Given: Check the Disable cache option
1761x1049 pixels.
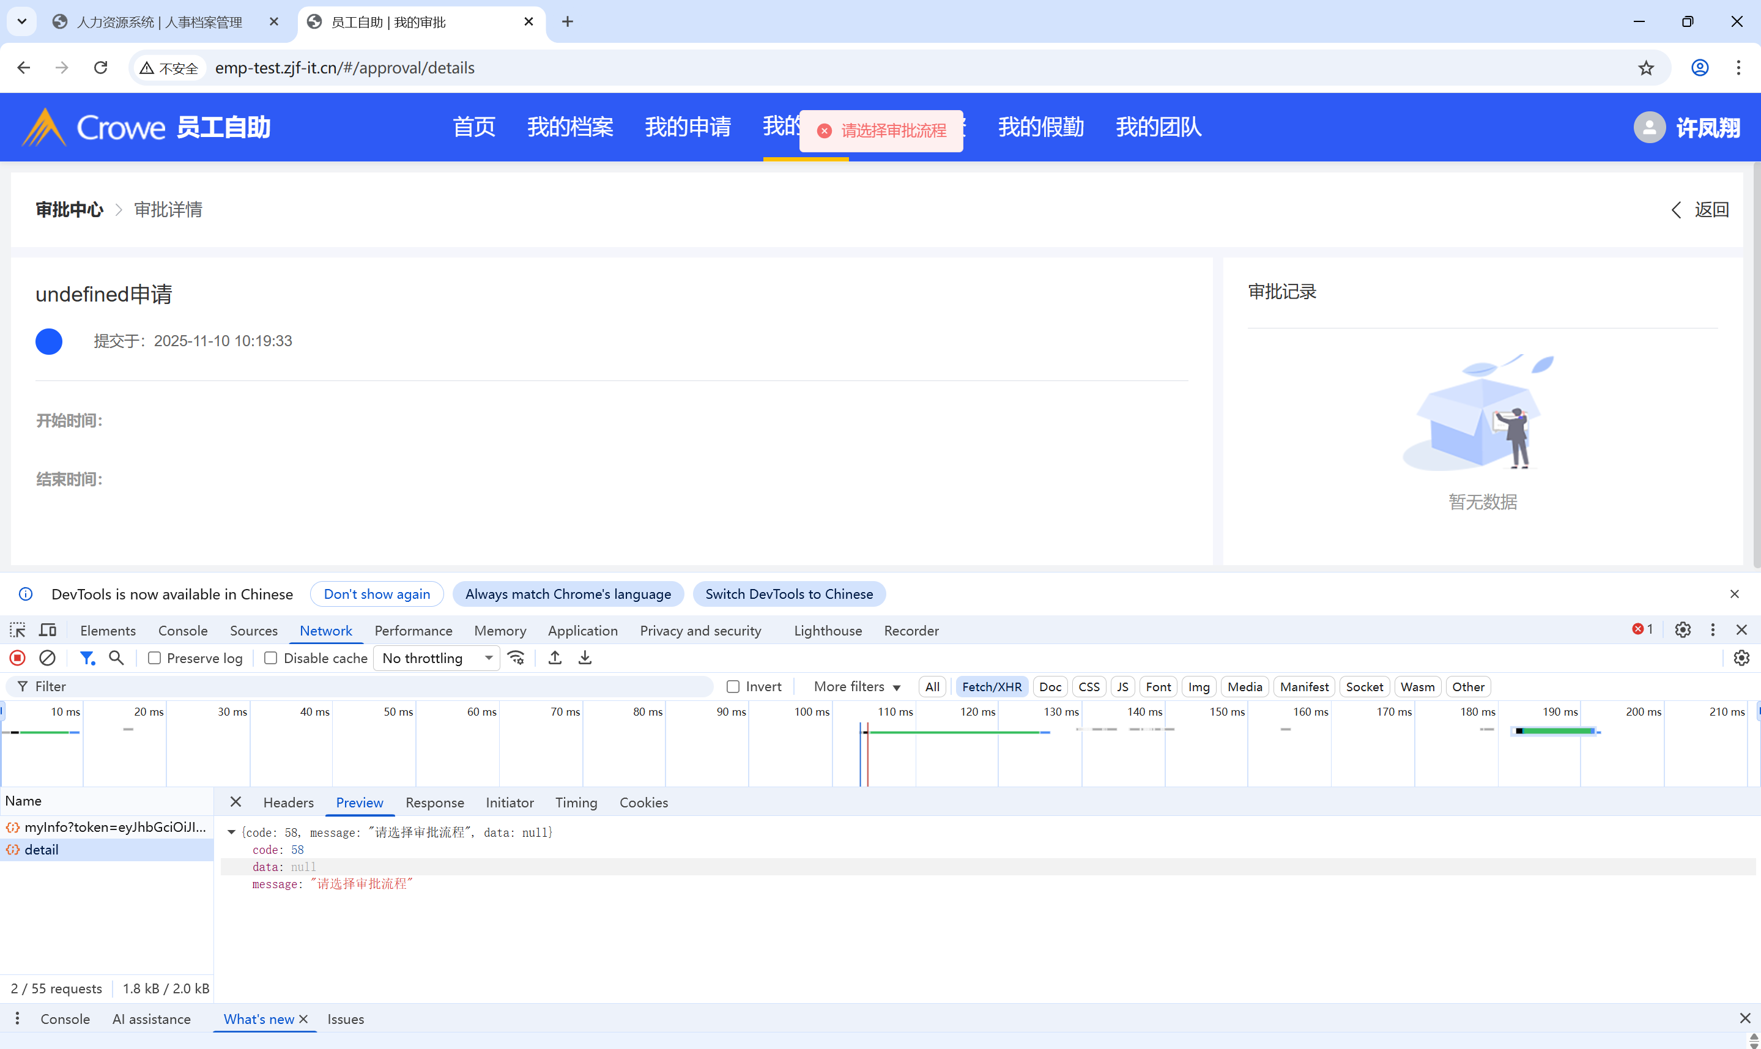Looking at the screenshot, I should (x=270, y=658).
